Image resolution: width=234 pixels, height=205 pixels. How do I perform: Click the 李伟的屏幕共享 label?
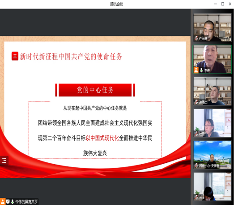(x=26, y=202)
